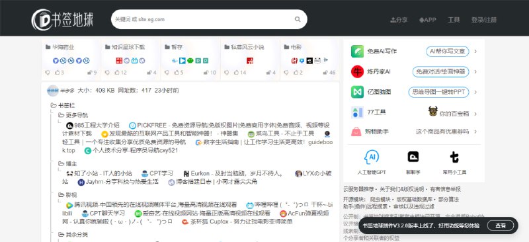Like the 暂存 card (thumbs-up 5)

179,73
